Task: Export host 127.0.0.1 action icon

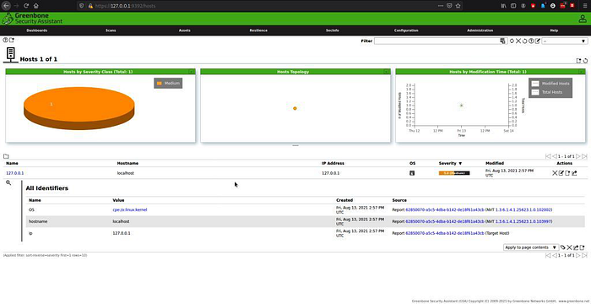Action: tap(574, 173)
